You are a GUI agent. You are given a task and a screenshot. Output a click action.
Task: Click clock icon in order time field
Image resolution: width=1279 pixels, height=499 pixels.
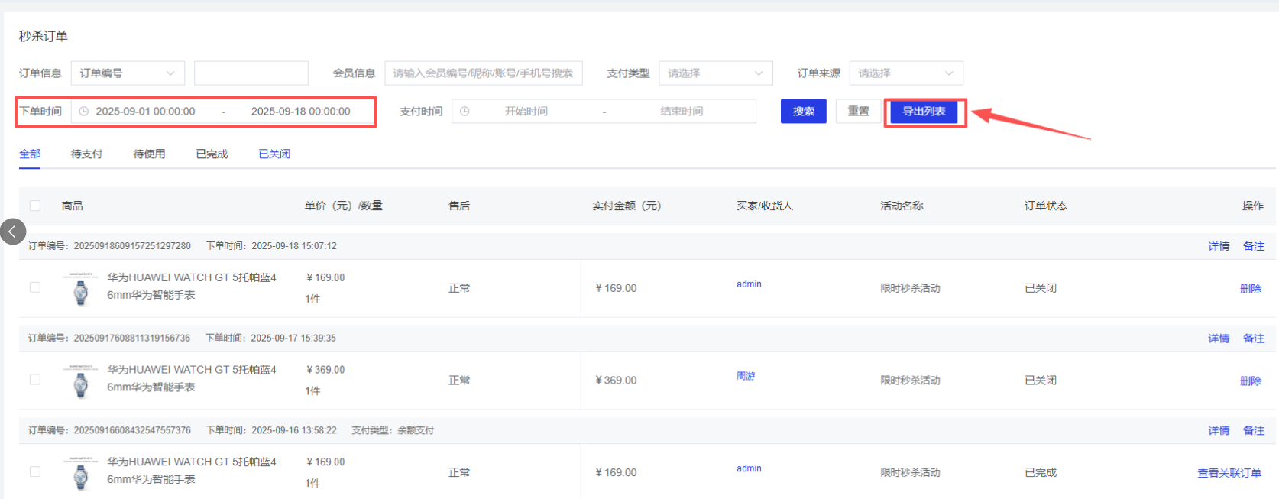(x=84, y=112)
